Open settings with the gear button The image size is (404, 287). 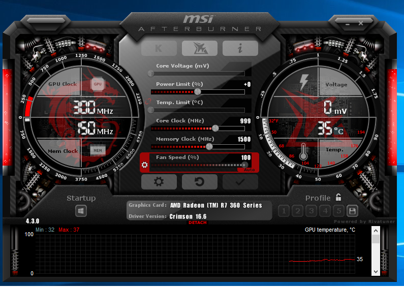[x=159, y=182]
